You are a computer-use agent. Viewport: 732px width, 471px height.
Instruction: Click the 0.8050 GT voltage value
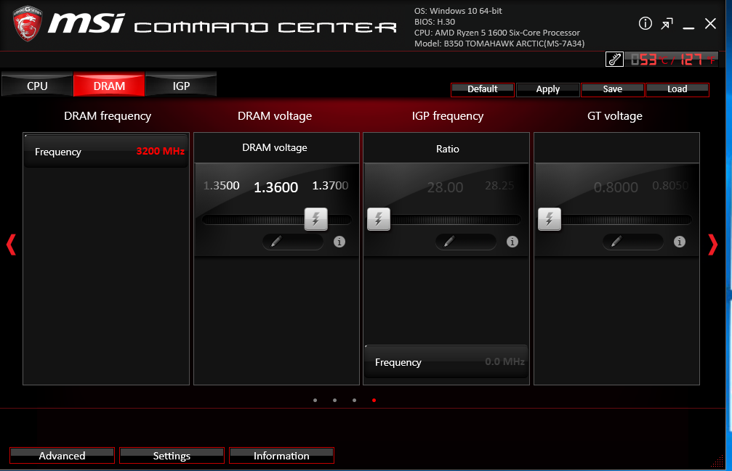click(670, 185)
